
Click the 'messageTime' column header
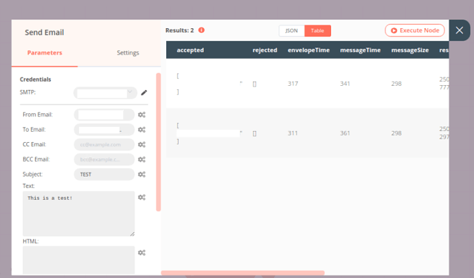(360, 50)
